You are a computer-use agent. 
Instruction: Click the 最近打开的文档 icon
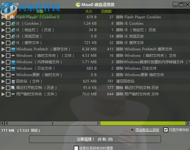(x=13, y=88)
